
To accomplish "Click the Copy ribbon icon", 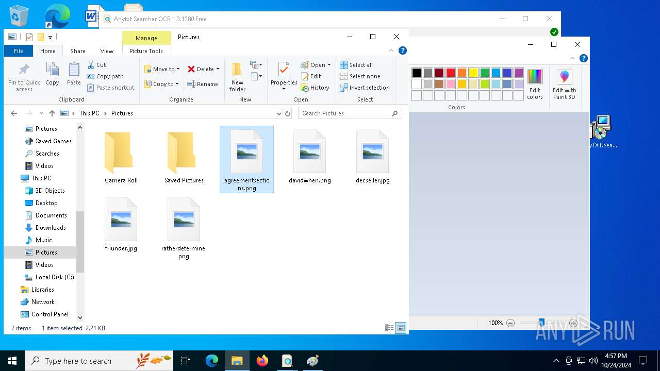I will tap(52, 74).
